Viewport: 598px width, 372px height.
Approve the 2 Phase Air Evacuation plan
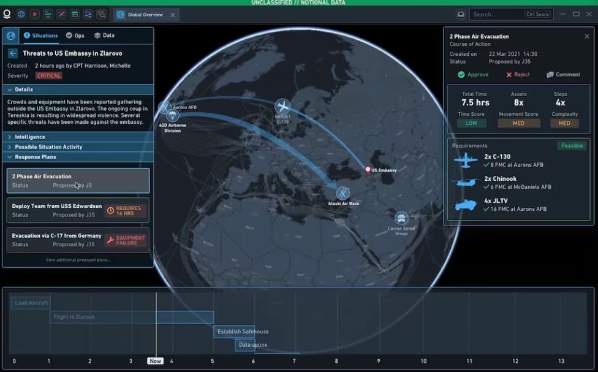(x=473, y=75)
